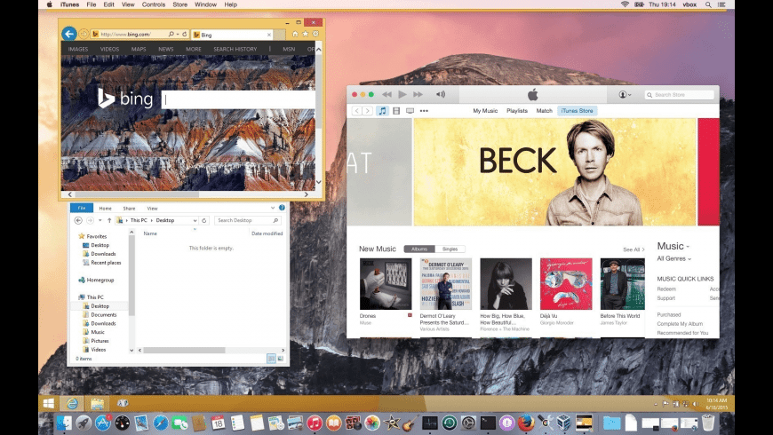
Task: Open the three-dots more menu in iTunes
Action: point(424,111)
